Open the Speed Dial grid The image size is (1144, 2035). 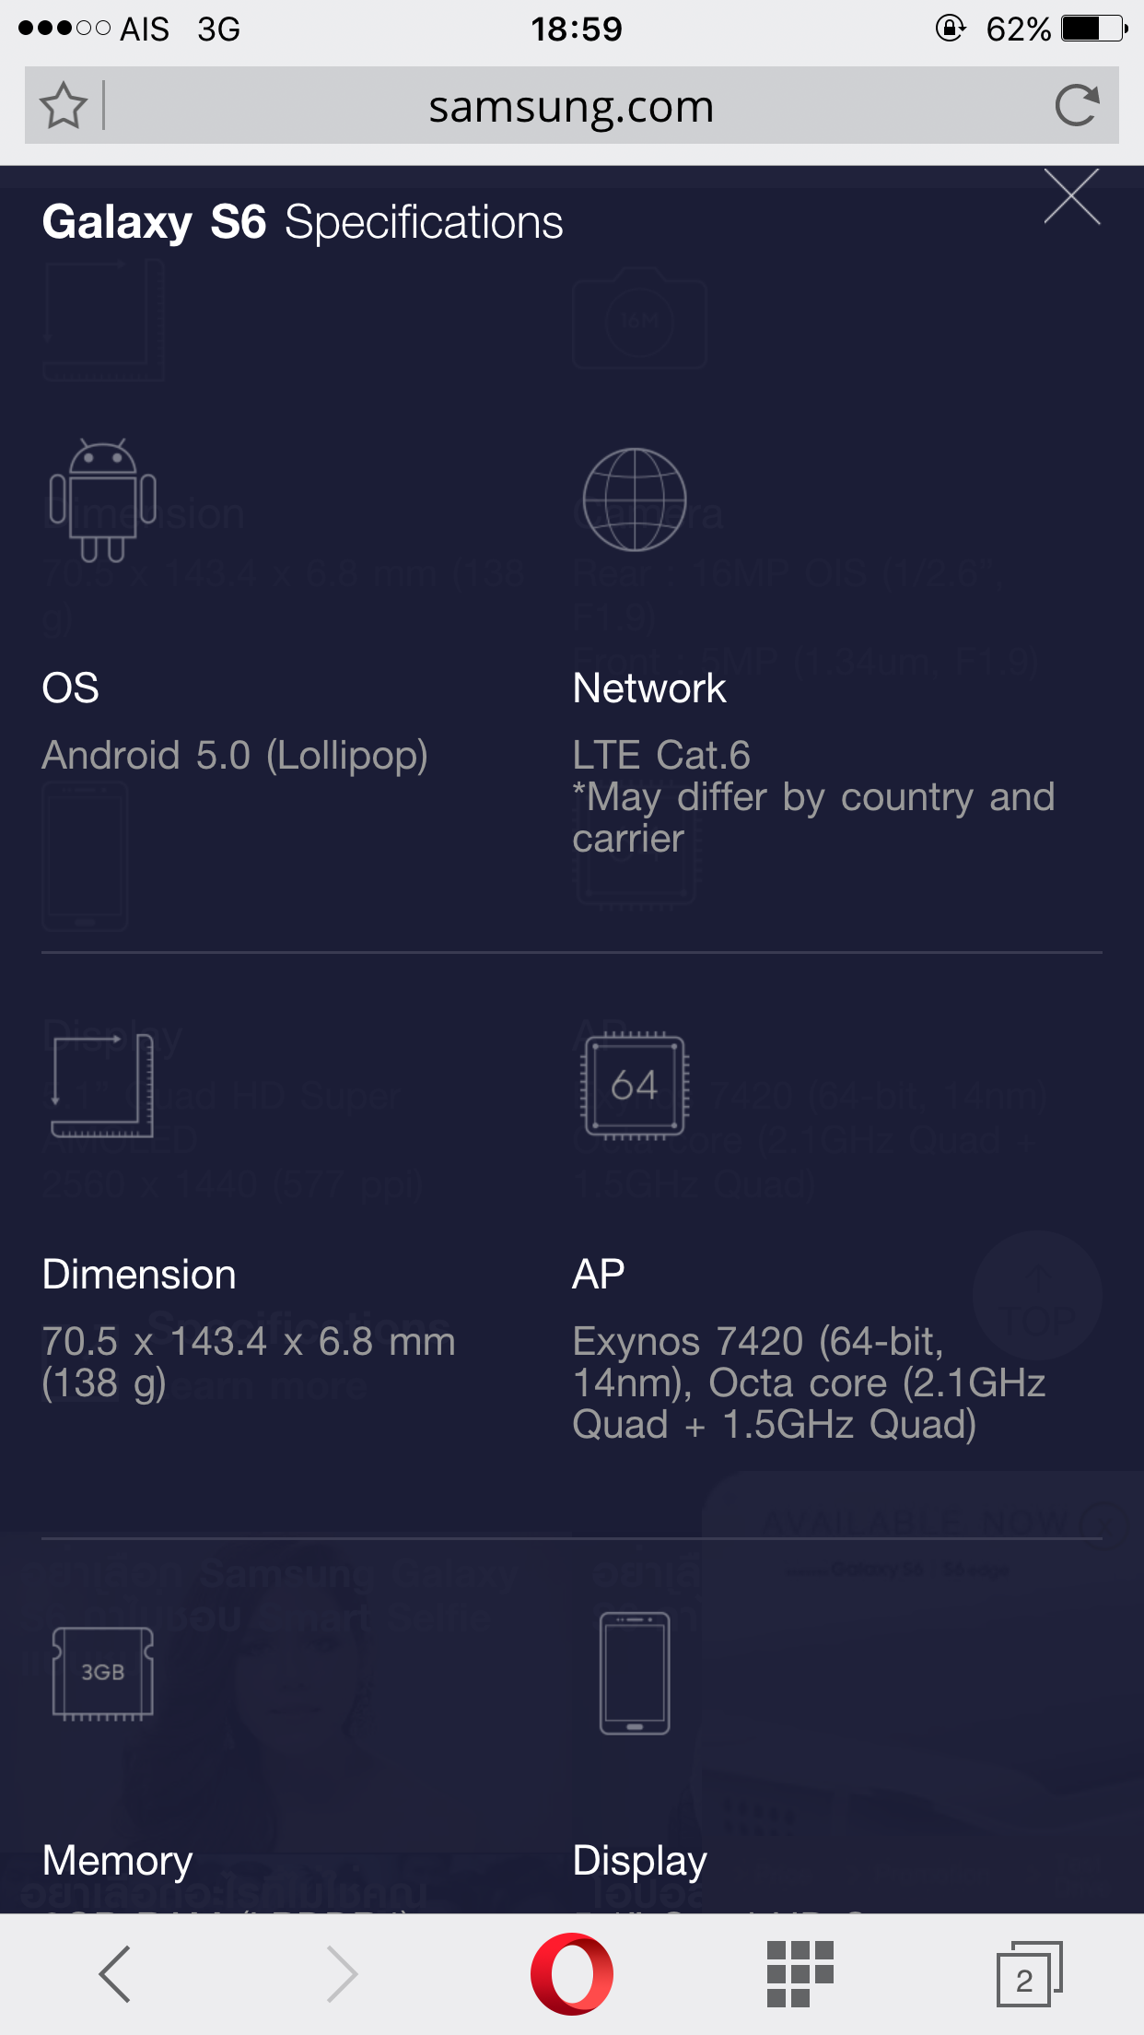pos(800,1974)
